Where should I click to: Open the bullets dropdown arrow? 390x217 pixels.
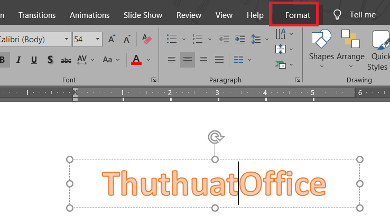[x=184, y=39]
